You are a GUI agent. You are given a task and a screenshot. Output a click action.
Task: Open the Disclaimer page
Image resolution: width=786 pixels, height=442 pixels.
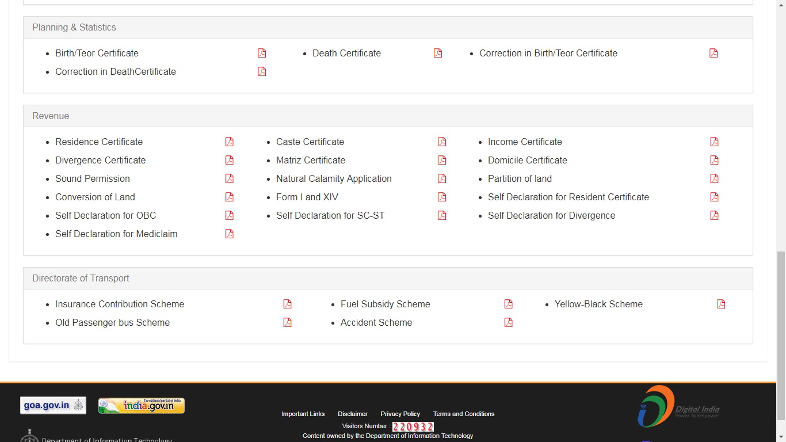pyautogui.click(x=352, y=414)
